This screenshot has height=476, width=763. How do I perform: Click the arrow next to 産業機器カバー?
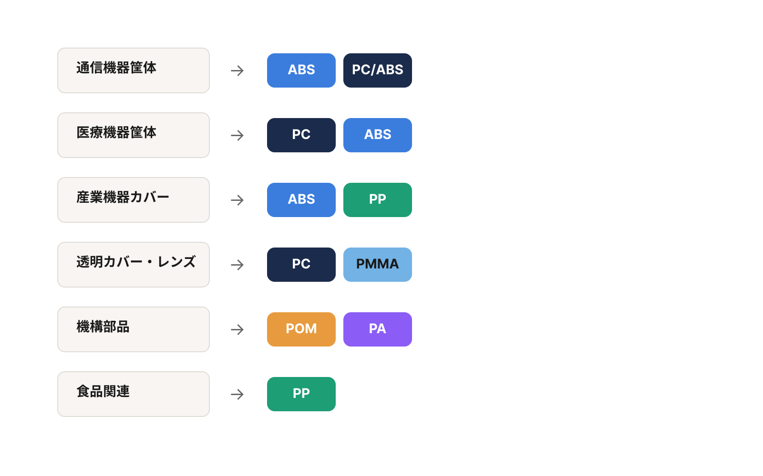(237, 200)
